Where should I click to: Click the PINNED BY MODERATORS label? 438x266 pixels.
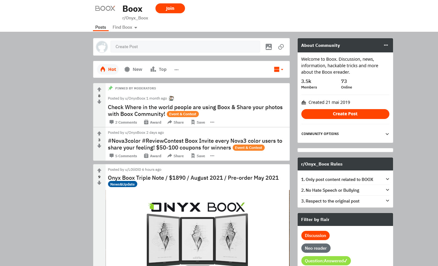135,88
